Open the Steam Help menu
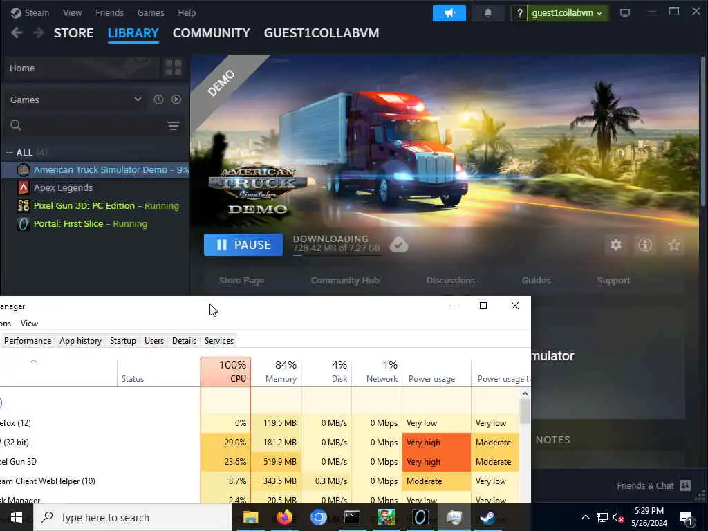The image size is (708, 531). coord(187,12)
